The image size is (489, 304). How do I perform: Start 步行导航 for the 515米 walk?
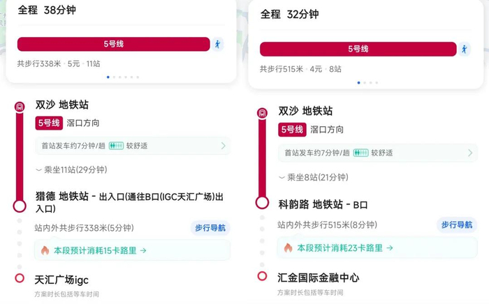[456, 225]
